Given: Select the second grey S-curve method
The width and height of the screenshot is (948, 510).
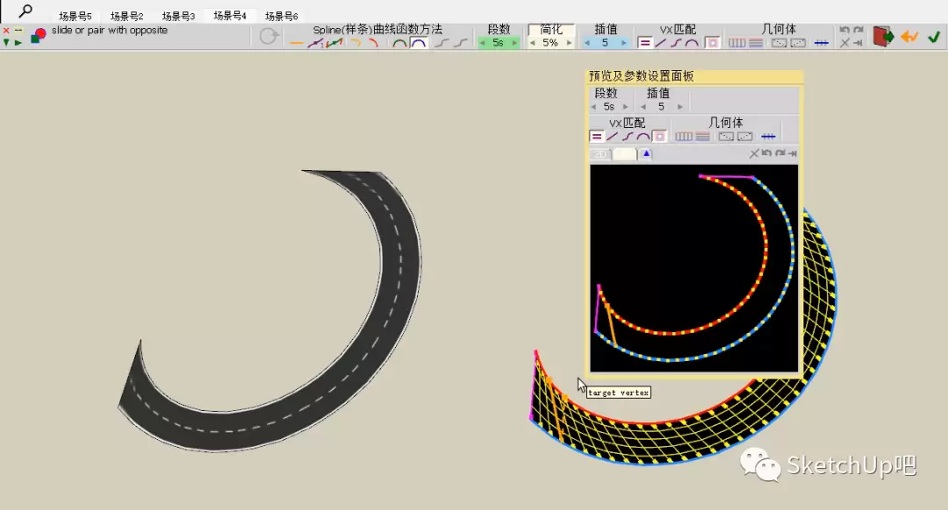Looking at the screenshot, I should click(461, 43).
